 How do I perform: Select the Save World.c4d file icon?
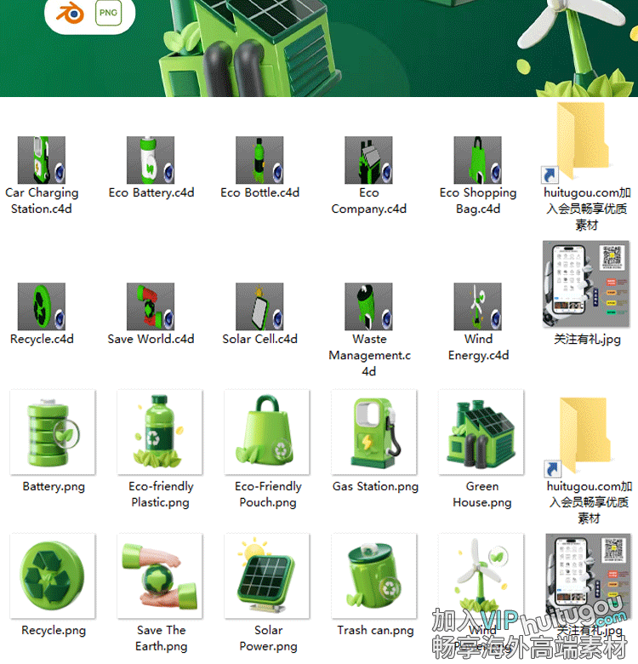point(151,306)
